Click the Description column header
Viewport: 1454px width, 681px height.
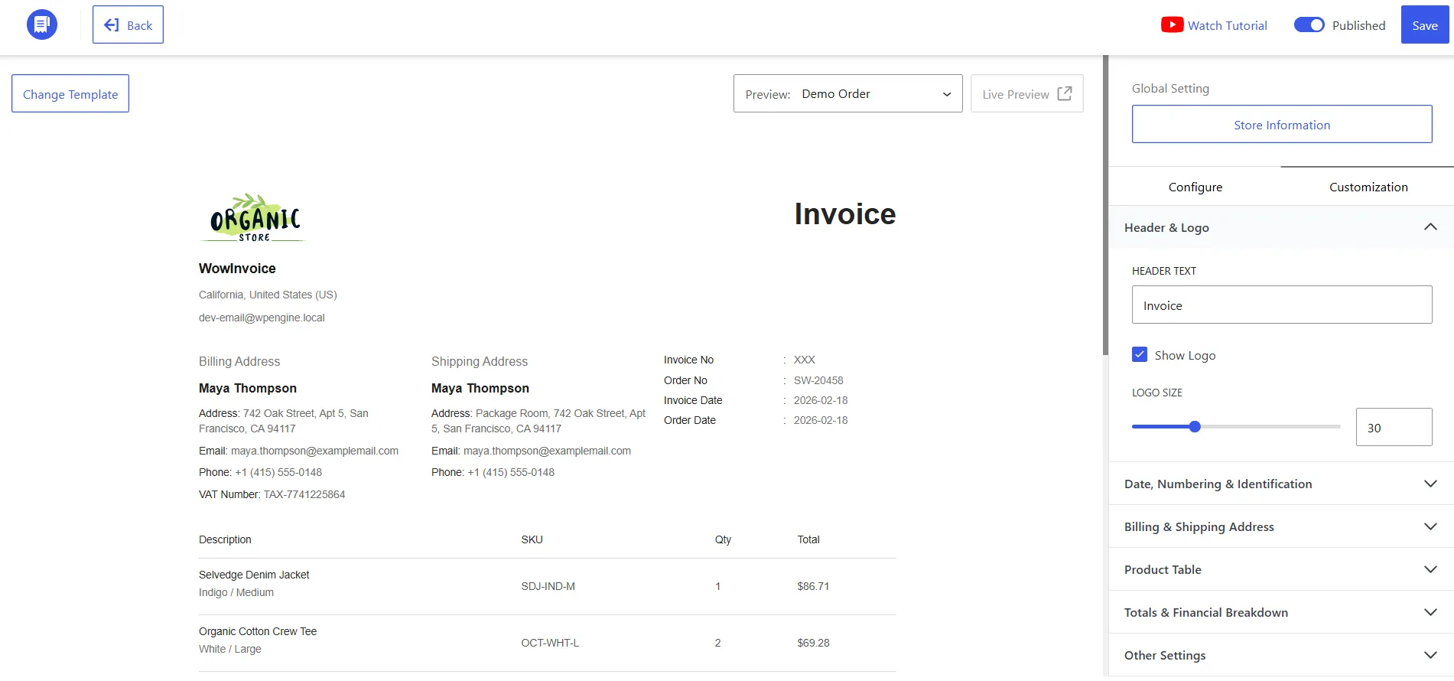225,539
